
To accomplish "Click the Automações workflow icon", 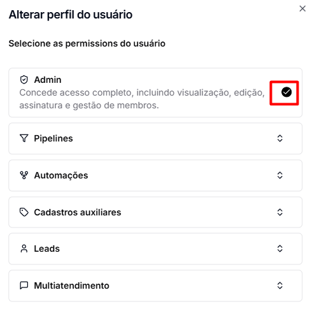I will coord(24,175).
